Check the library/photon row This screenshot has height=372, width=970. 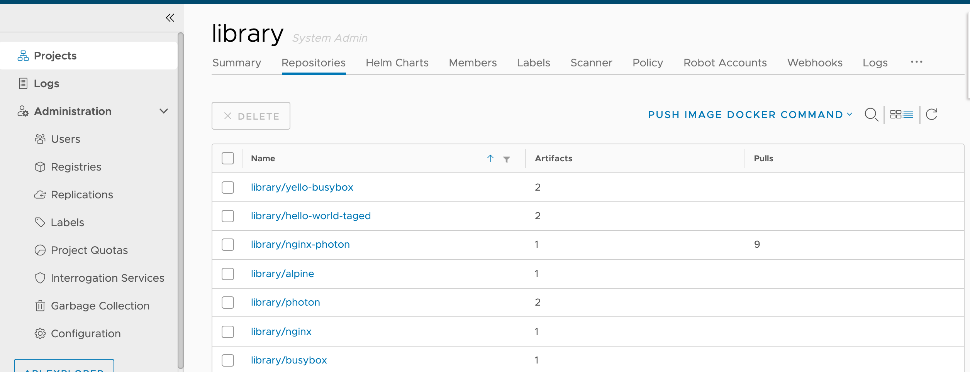(x=228, y=303)
